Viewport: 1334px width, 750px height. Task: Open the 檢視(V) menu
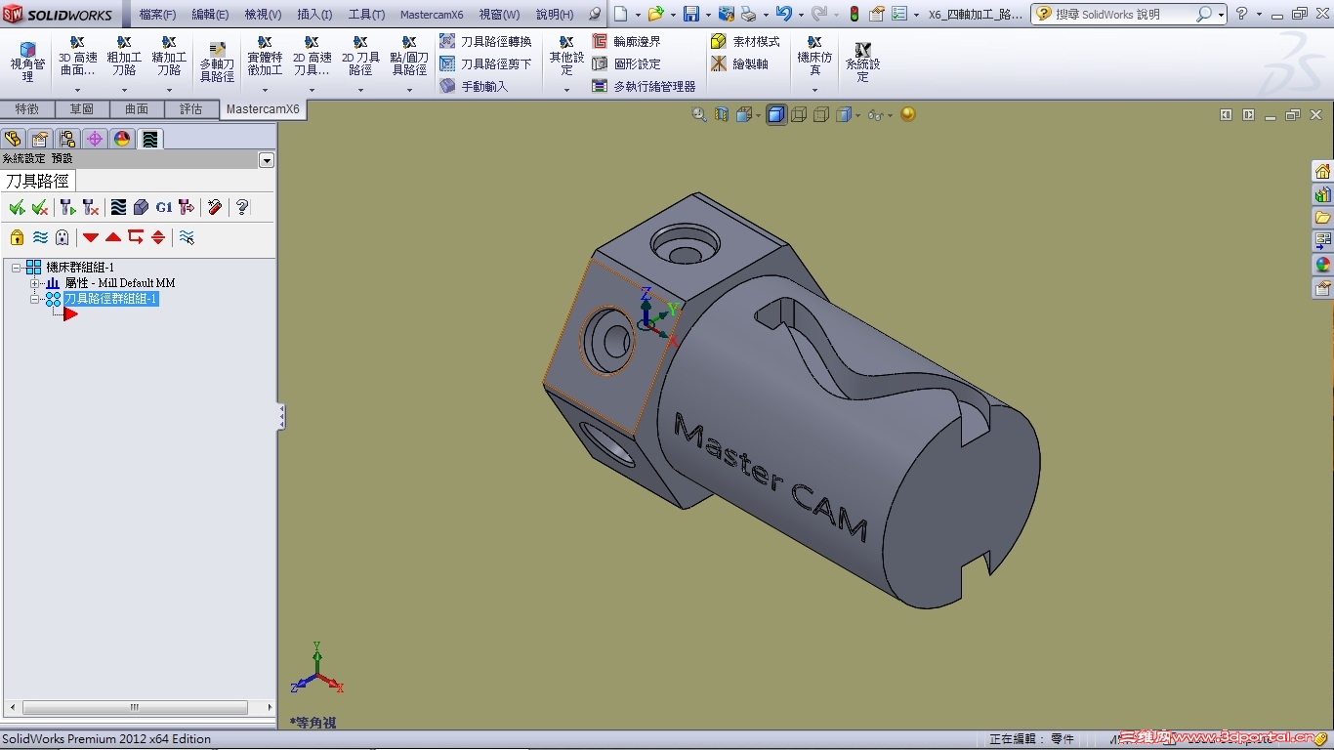click(x=263, y=15)
